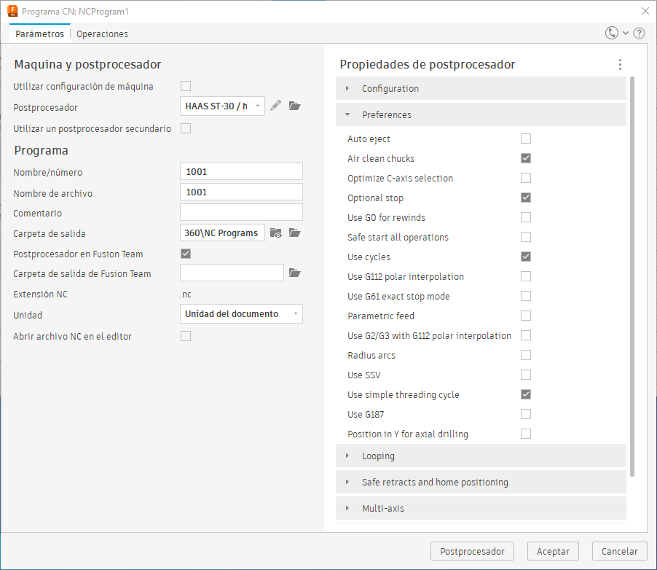Toggle Utilizar configuración de máquina checkbox
Viewport: 657px width, 570px height.
pyautogui.click(x=186, y=86)
